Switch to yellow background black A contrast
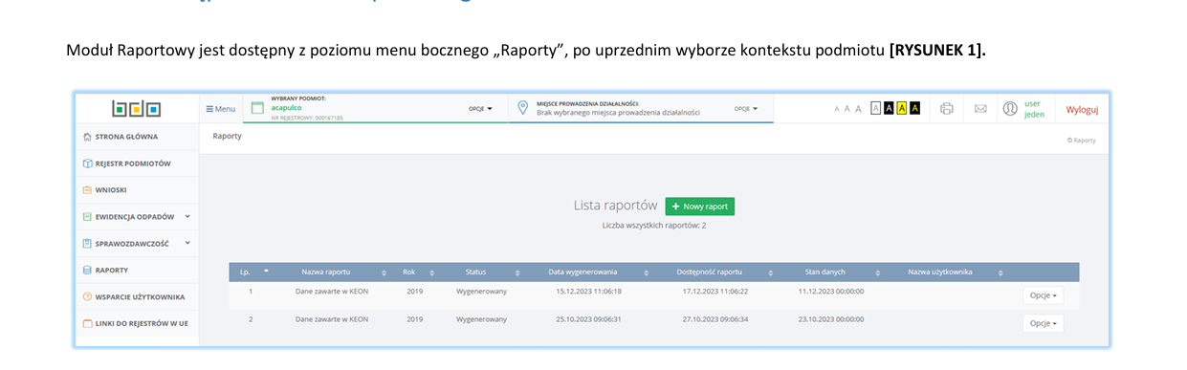1187x370 pixels. [901, 108]
